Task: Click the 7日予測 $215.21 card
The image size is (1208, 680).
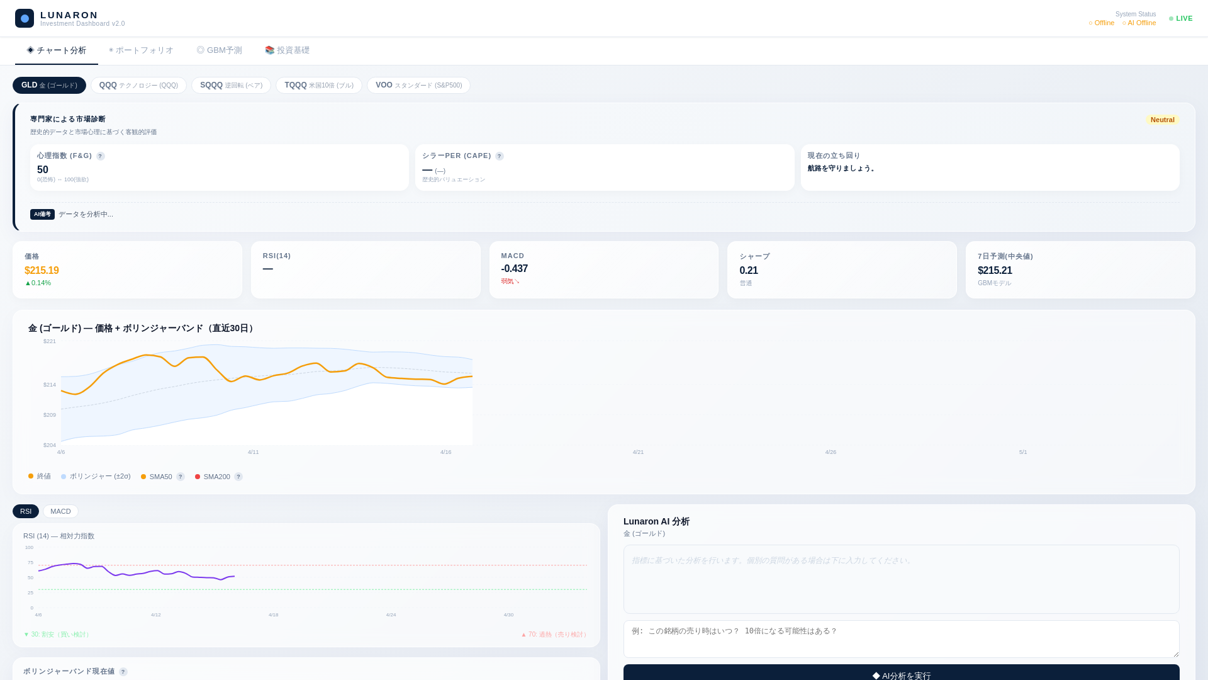Action: (1080, 269)
